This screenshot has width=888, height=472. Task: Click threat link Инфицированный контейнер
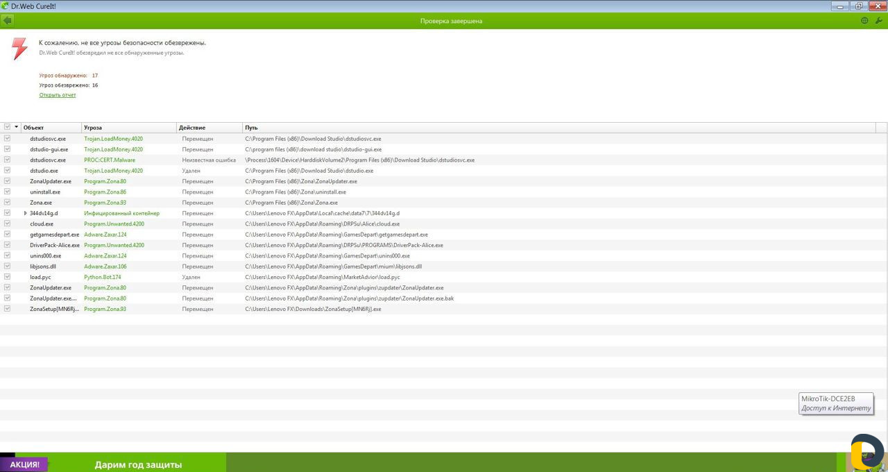(121, 213)
